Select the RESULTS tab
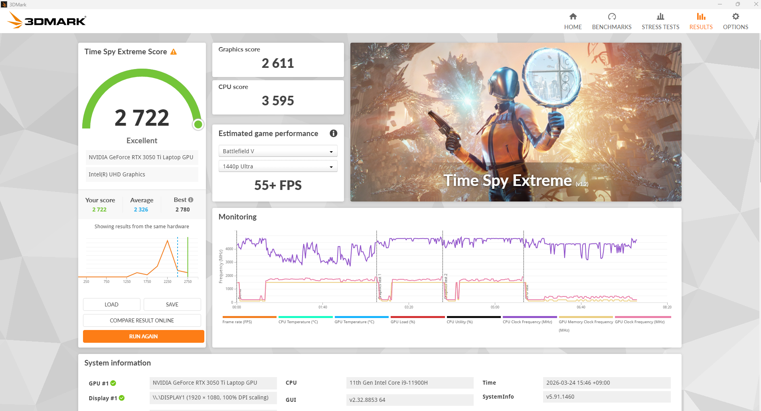761x411 pixels. [x=701, y=21]
